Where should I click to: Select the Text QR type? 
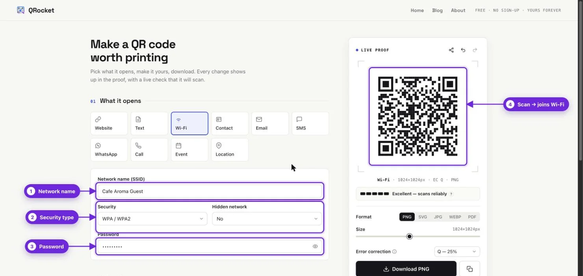click(149, 123)
